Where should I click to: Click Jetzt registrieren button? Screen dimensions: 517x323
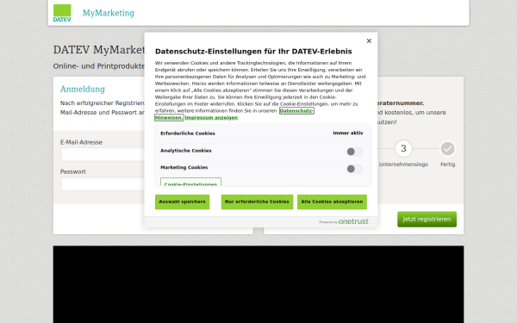coord(427,219)
